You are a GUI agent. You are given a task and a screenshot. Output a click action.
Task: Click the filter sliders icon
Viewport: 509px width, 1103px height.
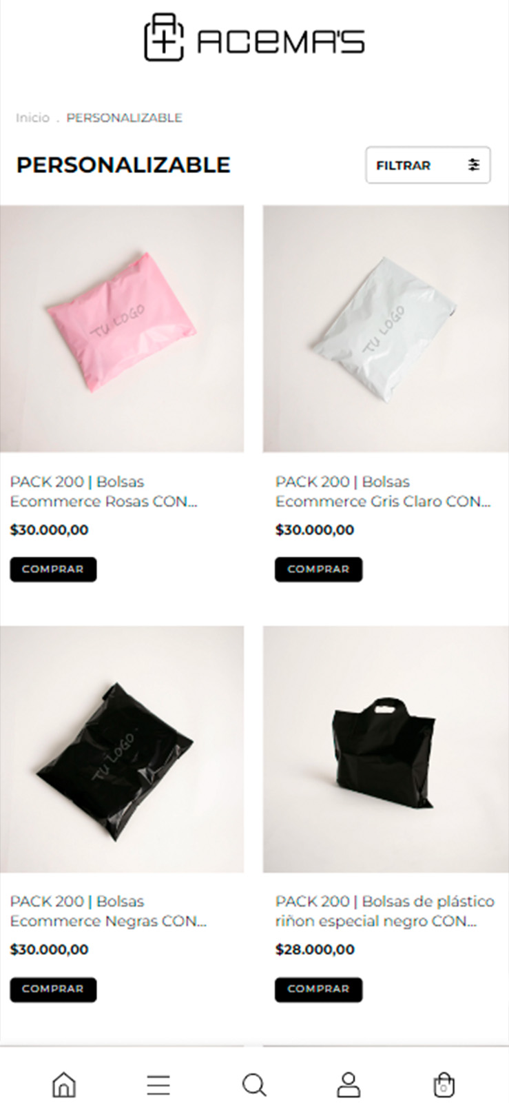474,165
